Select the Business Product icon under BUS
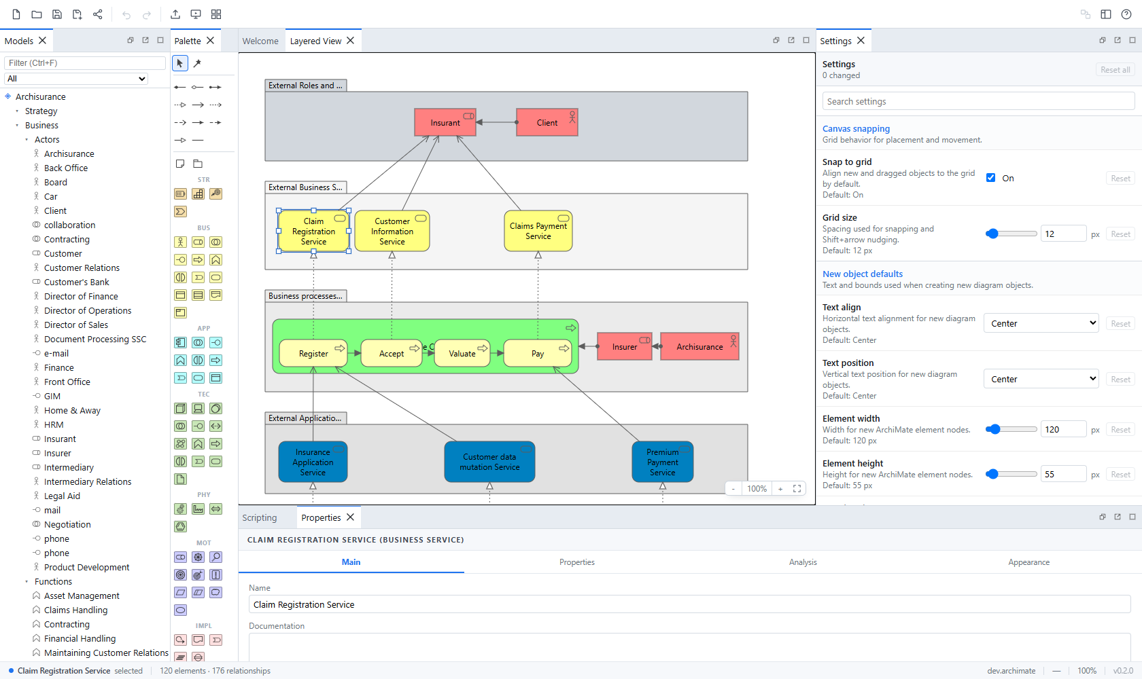The image size is (1142, 679). click(x=180, y=312)
